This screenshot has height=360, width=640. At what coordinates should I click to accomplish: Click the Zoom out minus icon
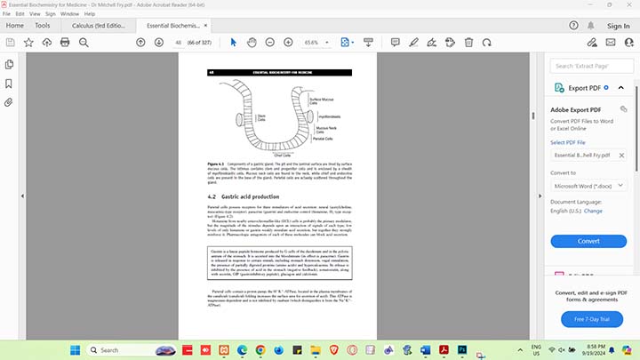270,43
